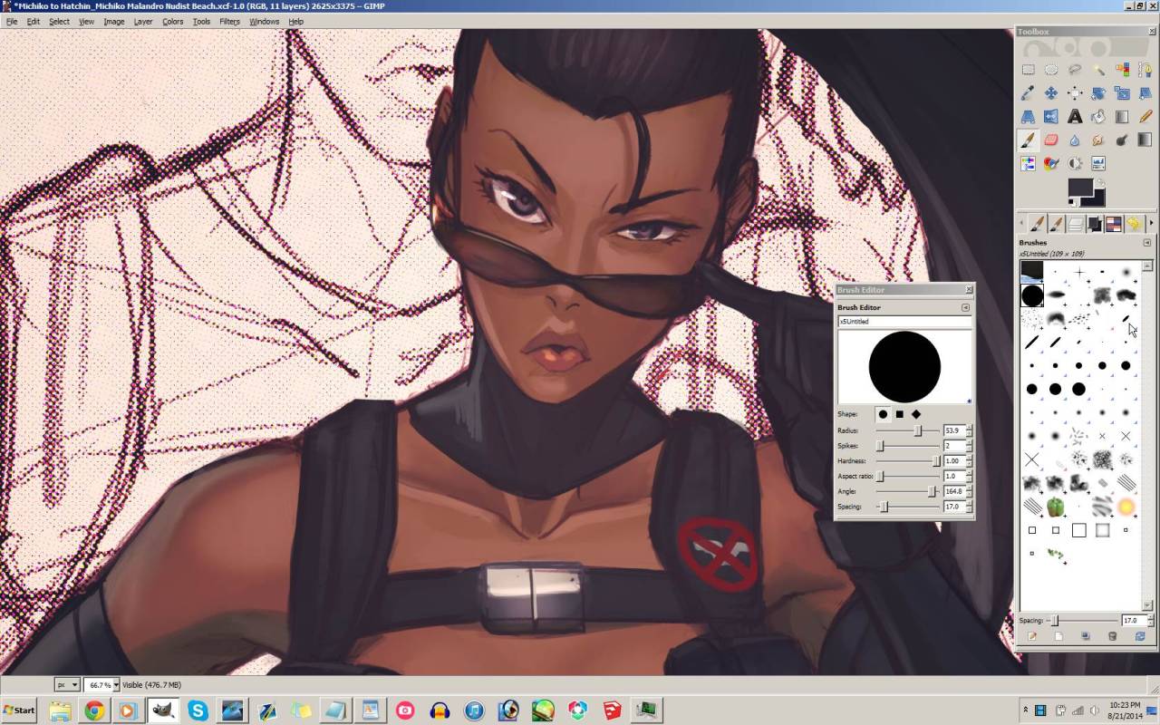Select the Text tool

1075,116
